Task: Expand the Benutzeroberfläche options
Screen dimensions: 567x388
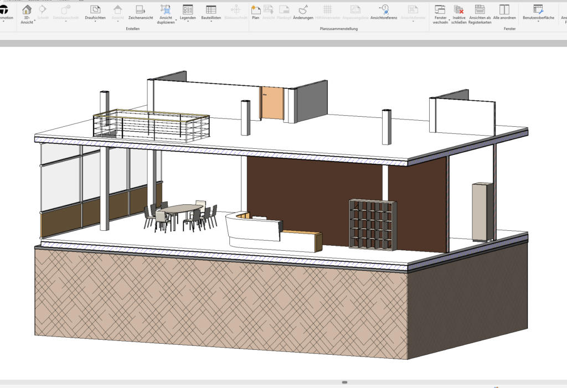Action: (x=538, y=22)
